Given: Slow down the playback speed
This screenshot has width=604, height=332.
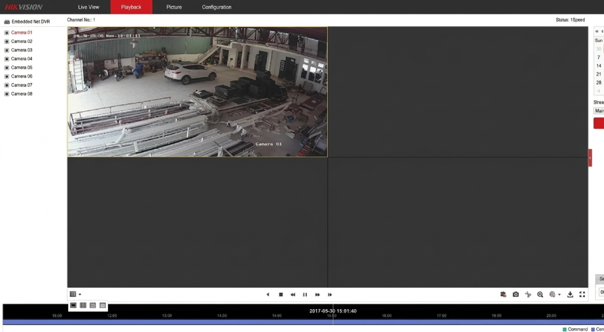Looking at the screenshot, I should tap(293, 295).
